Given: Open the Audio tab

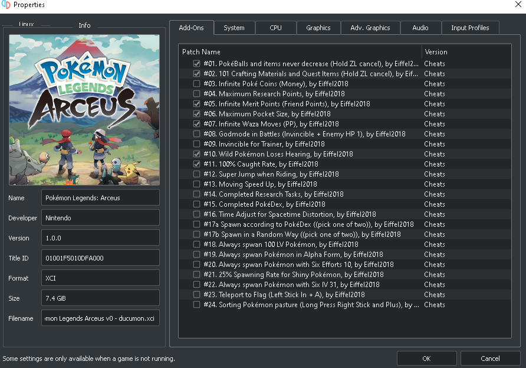Looking at the screenshot, I should 420,28.
